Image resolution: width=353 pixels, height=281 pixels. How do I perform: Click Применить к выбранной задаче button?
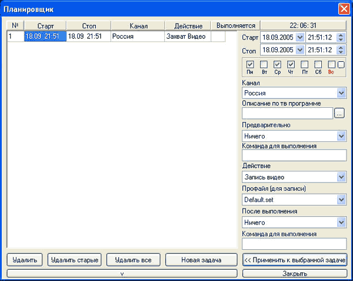(295, 260)
